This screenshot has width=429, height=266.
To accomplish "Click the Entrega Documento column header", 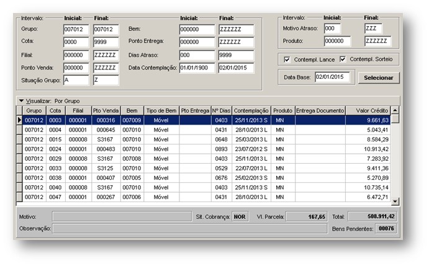I will pos(320,111).
